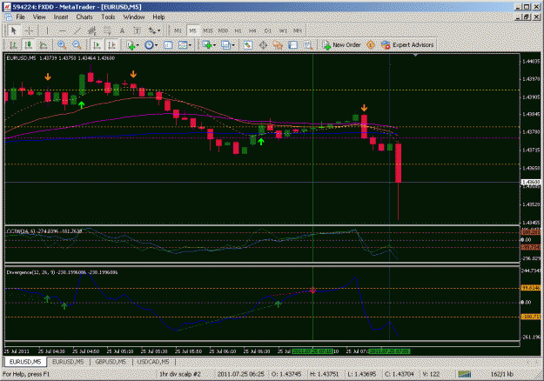Viewport: 544px width, 381px height.
Task: Click the '162/1 kb' traffic readout
Action: pyautogui.click(x=501, y=374)
